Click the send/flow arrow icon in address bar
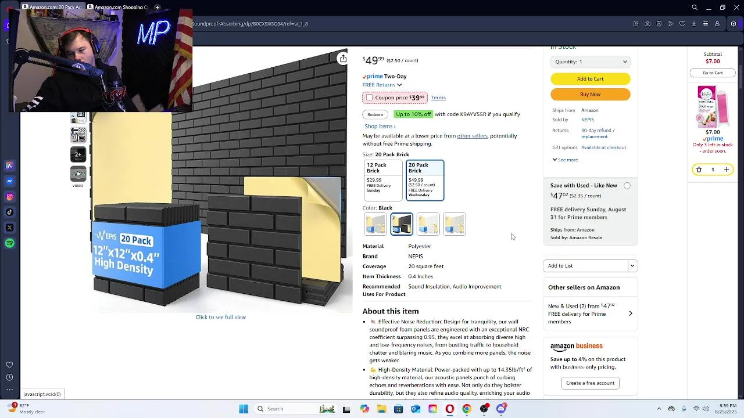744x418 pixels. pyautogui.click(x=671, y=24)
